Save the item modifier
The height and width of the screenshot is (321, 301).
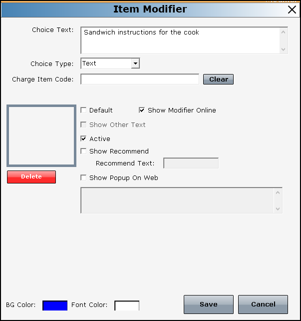[208, 304]
